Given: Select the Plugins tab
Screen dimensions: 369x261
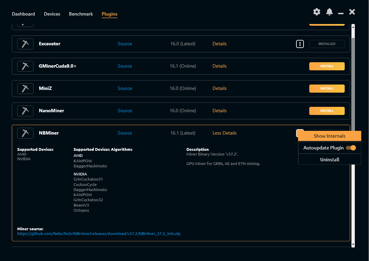Looking at the screenshot, I should pyautogui.click(x=109, y=14).
